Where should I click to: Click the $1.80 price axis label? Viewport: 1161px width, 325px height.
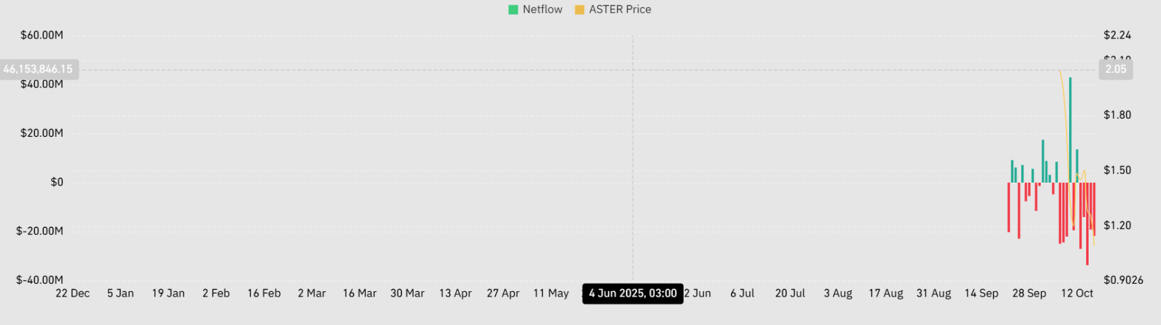pyautogui.click(x=1117, y=115)
